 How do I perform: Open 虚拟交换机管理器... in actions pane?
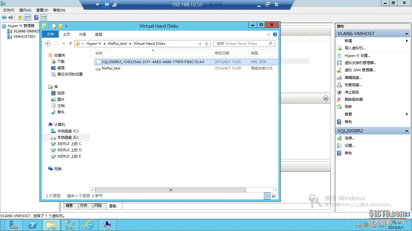(x=360, y=63)
